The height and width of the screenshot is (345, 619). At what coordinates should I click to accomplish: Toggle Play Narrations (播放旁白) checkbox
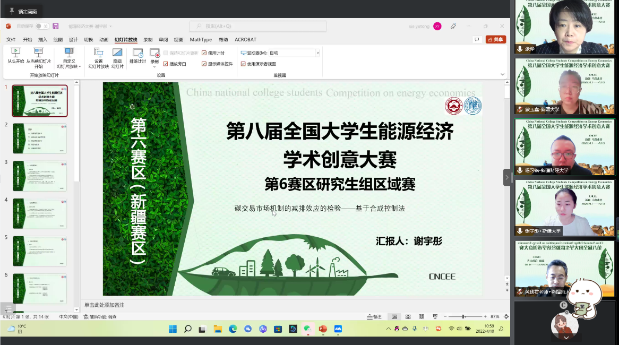click(166, 64)
